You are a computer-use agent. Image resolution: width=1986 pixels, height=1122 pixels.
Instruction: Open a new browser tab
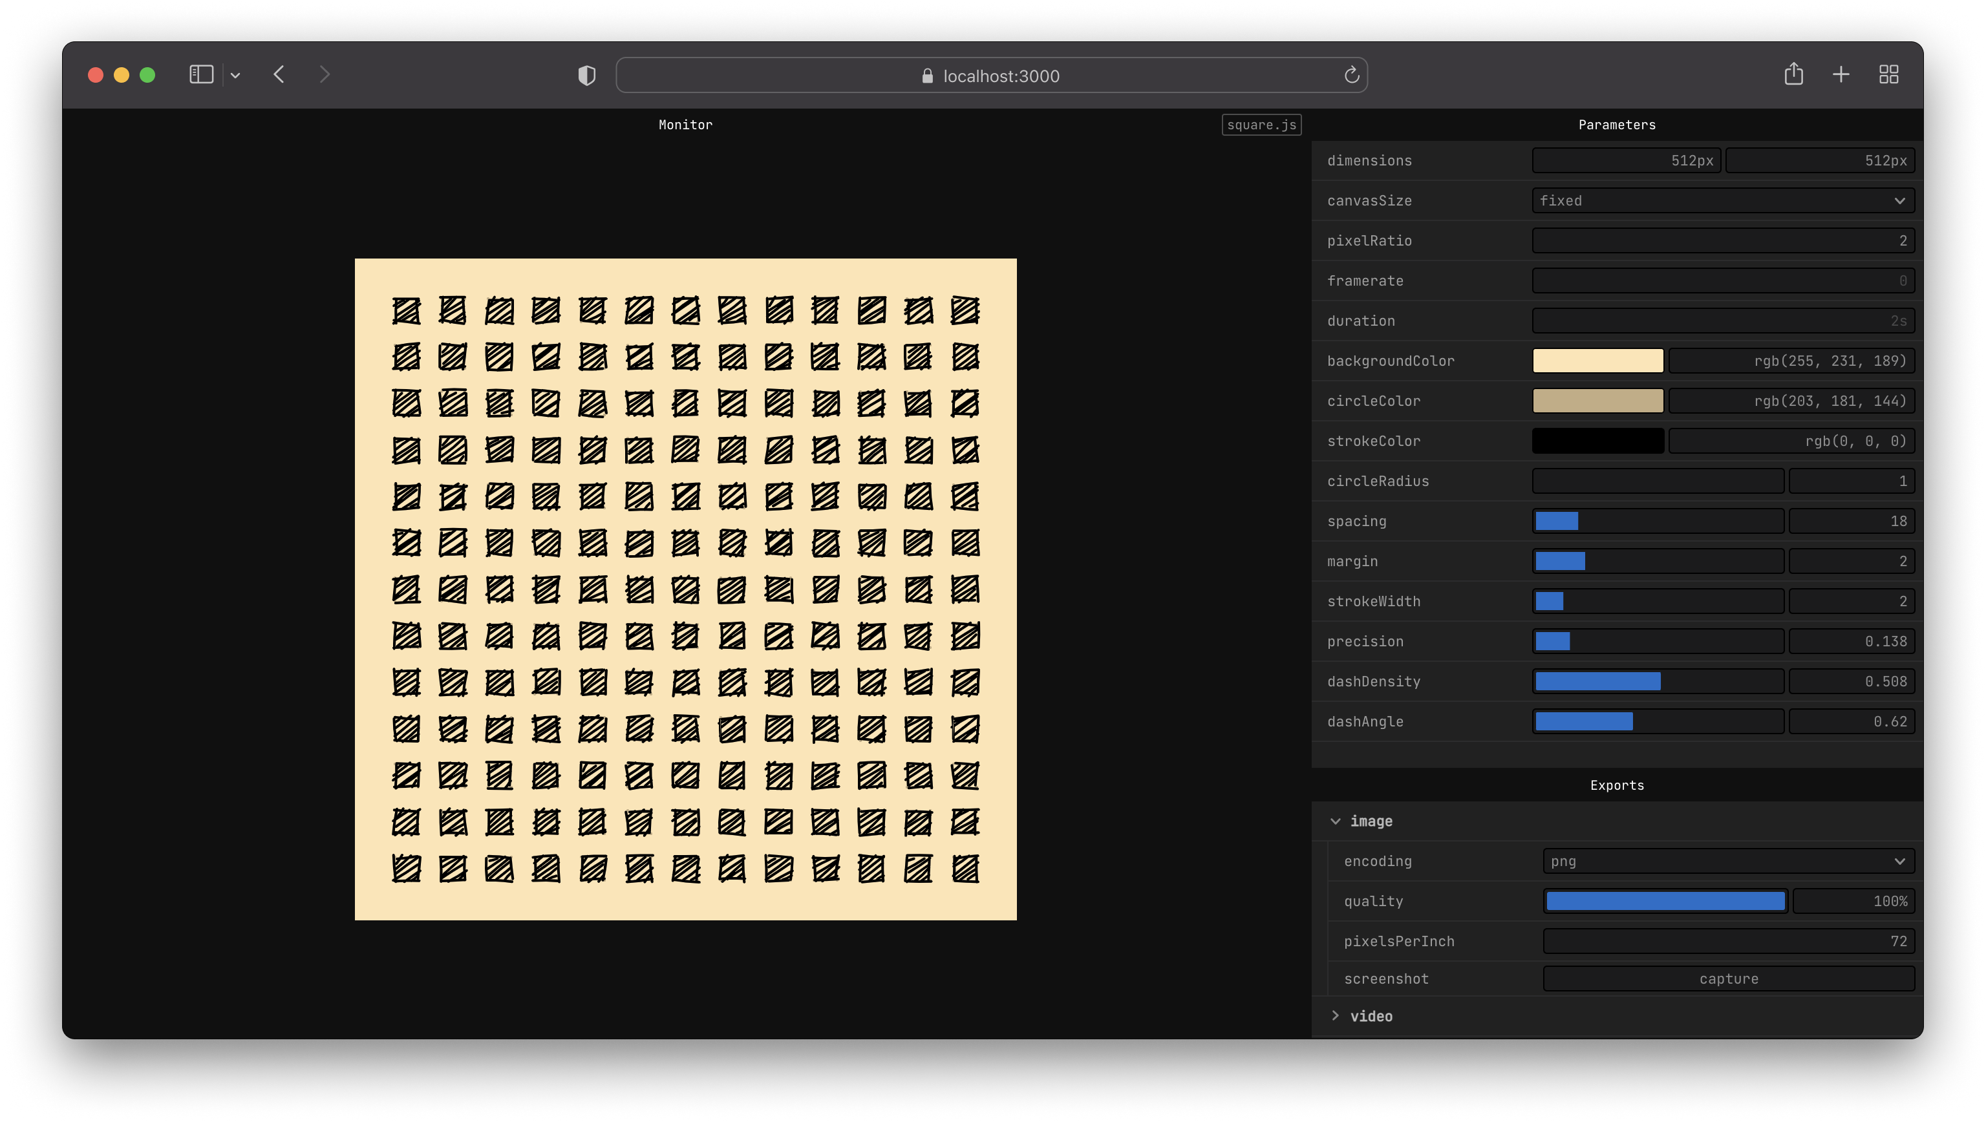click(x=1841, y=74)
